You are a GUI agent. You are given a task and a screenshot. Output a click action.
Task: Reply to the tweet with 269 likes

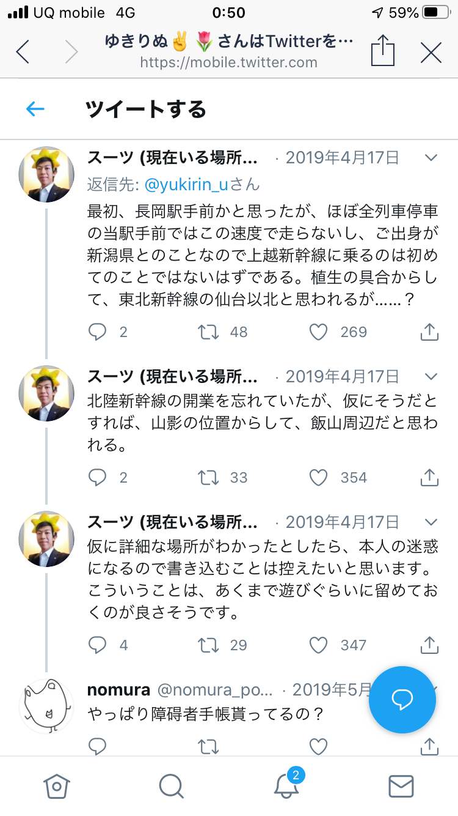[x=98, y=332]
